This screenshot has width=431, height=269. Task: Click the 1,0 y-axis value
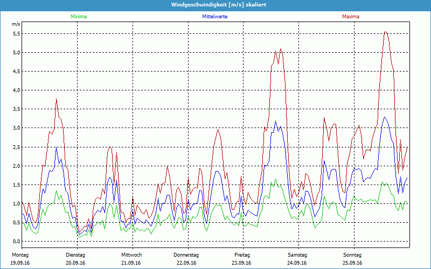click(x=17, y=203)
